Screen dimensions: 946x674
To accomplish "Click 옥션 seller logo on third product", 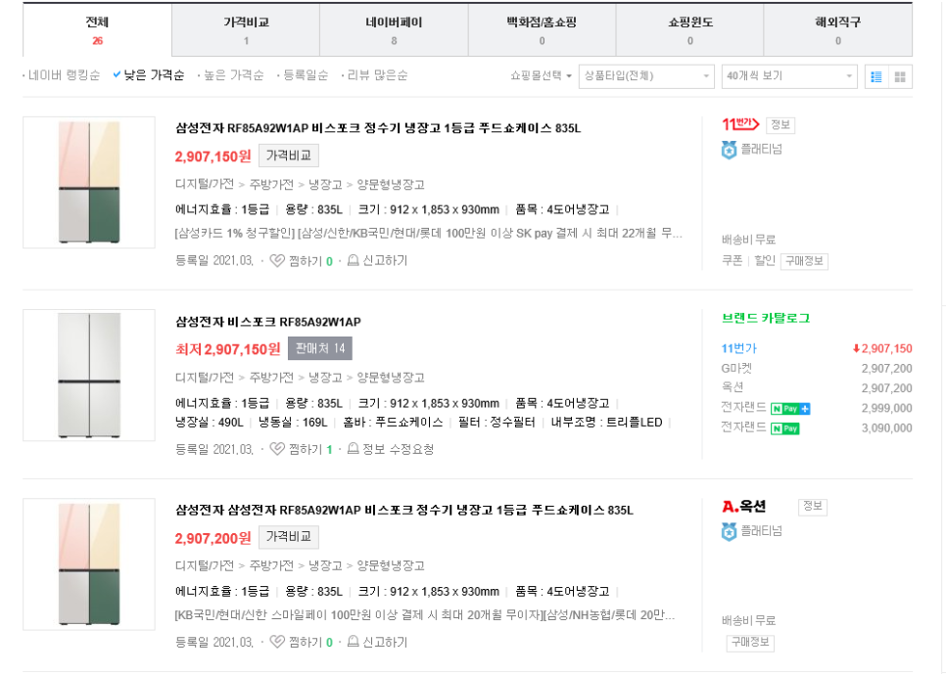I will coord(744,507).
